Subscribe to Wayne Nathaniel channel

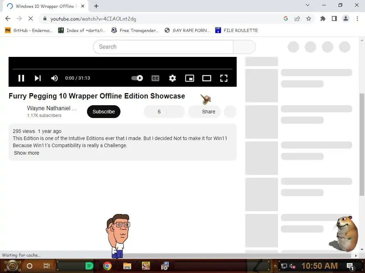coord(104,112)
